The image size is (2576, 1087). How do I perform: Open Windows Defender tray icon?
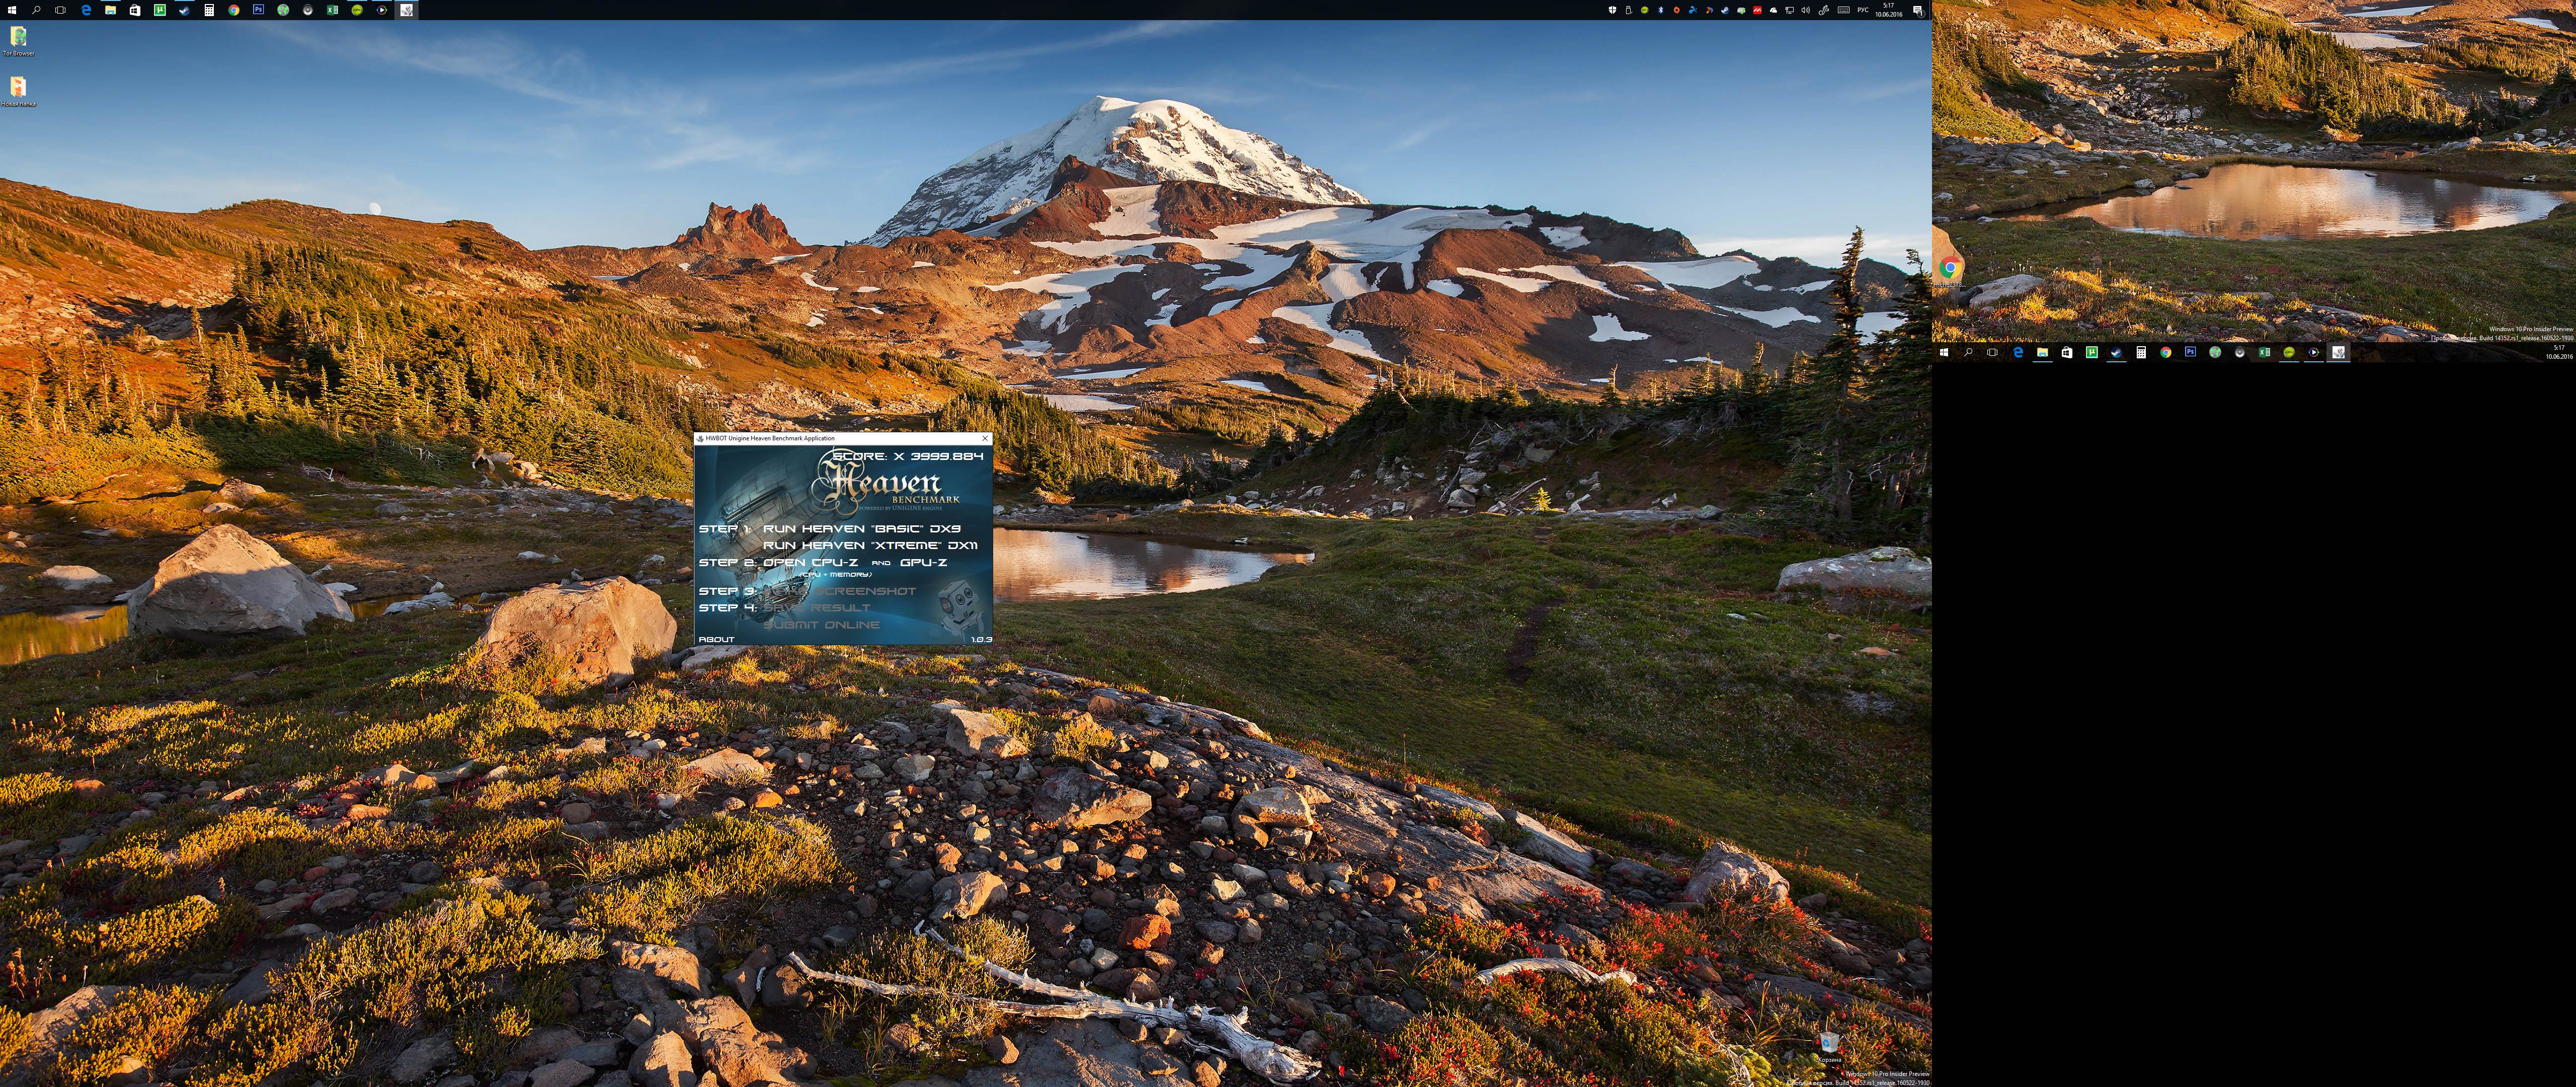coord(1612,10)
